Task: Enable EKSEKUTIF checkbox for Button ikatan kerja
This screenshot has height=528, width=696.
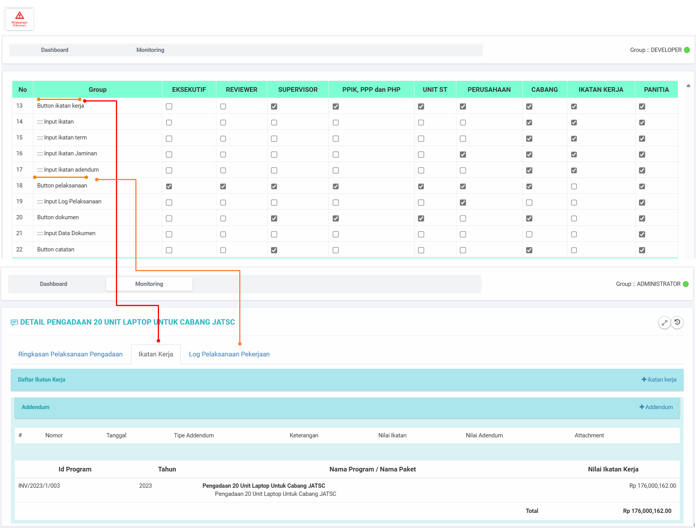Action: (169, 107)
